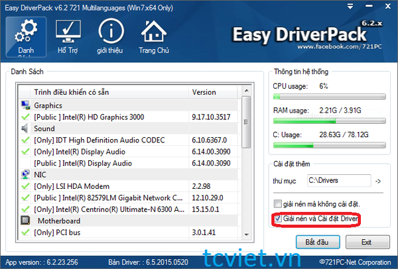398x269 pixels.
Task: Click the Sound category speaker icon
Action: click(25, 129)
